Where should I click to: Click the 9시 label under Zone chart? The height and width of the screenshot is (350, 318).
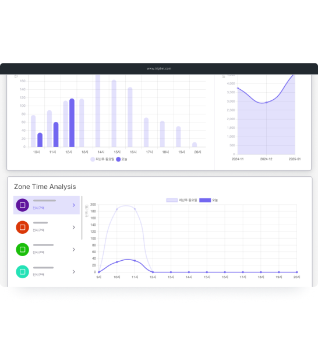(x=99, y=277)
